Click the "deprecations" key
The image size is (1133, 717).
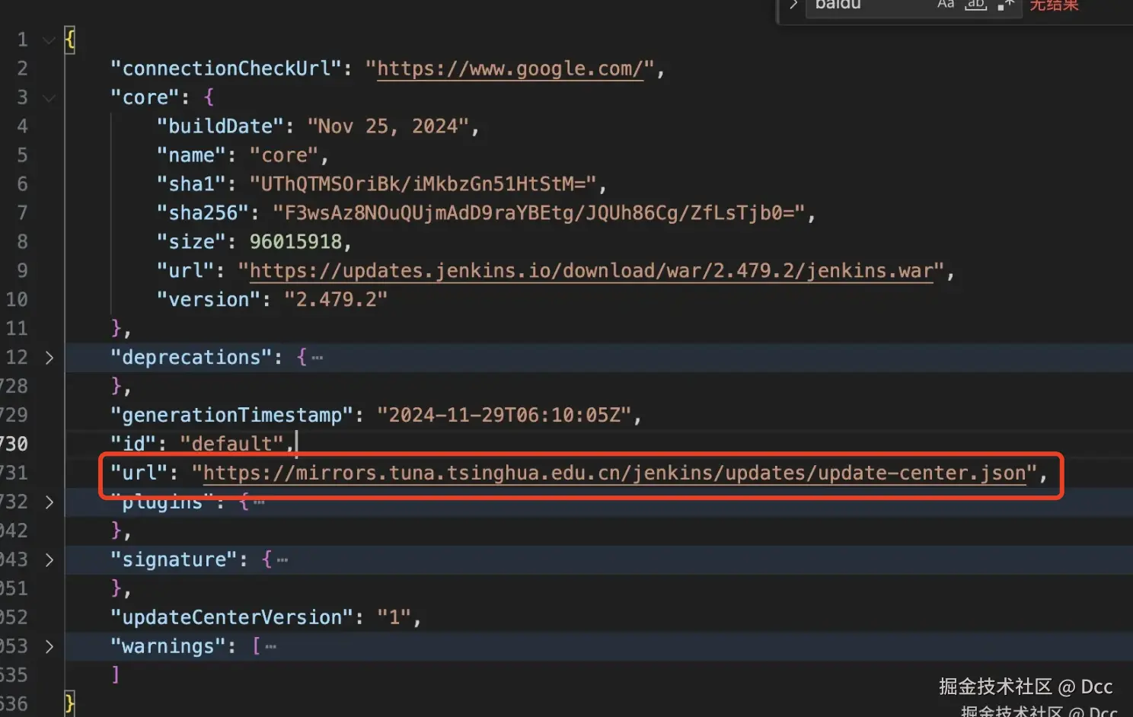pos(191,358)
